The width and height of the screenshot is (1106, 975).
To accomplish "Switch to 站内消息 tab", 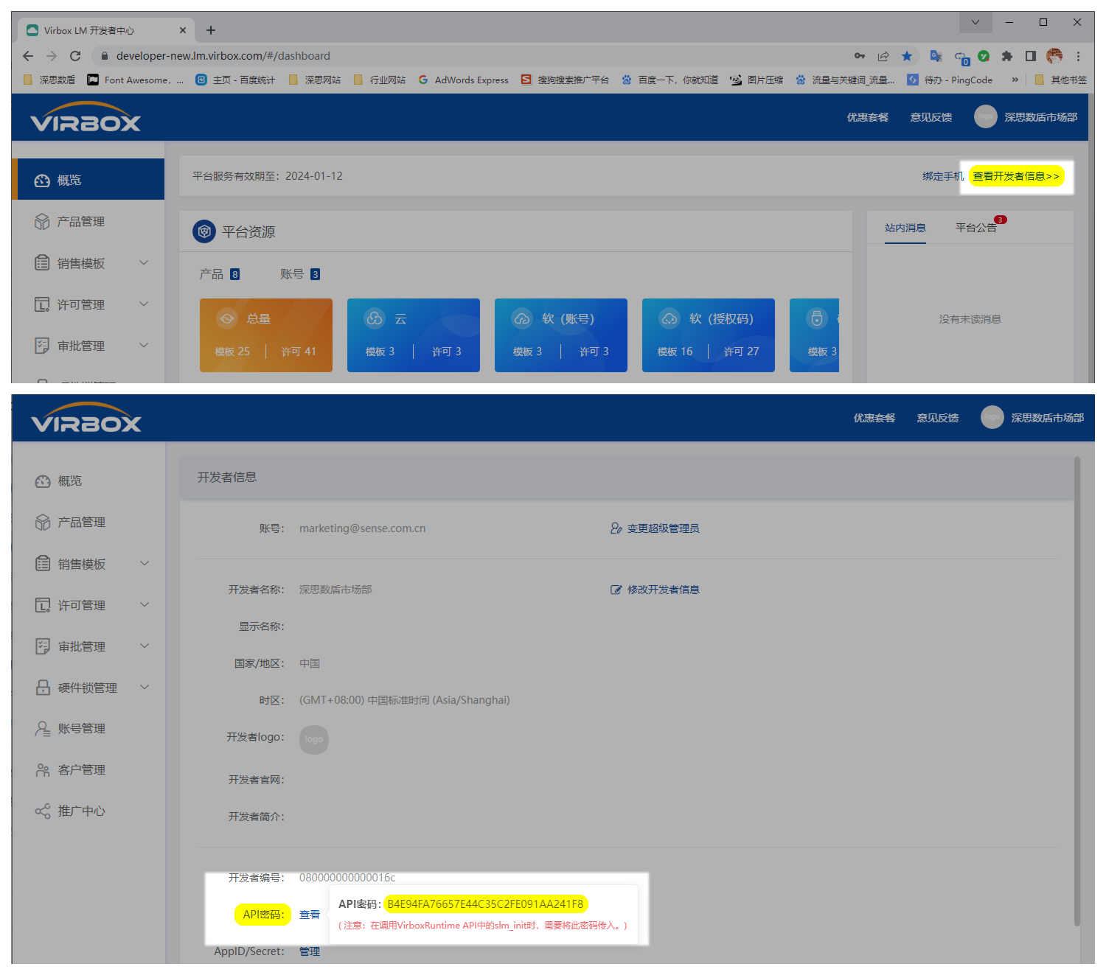I will click(x=905, y=228).
